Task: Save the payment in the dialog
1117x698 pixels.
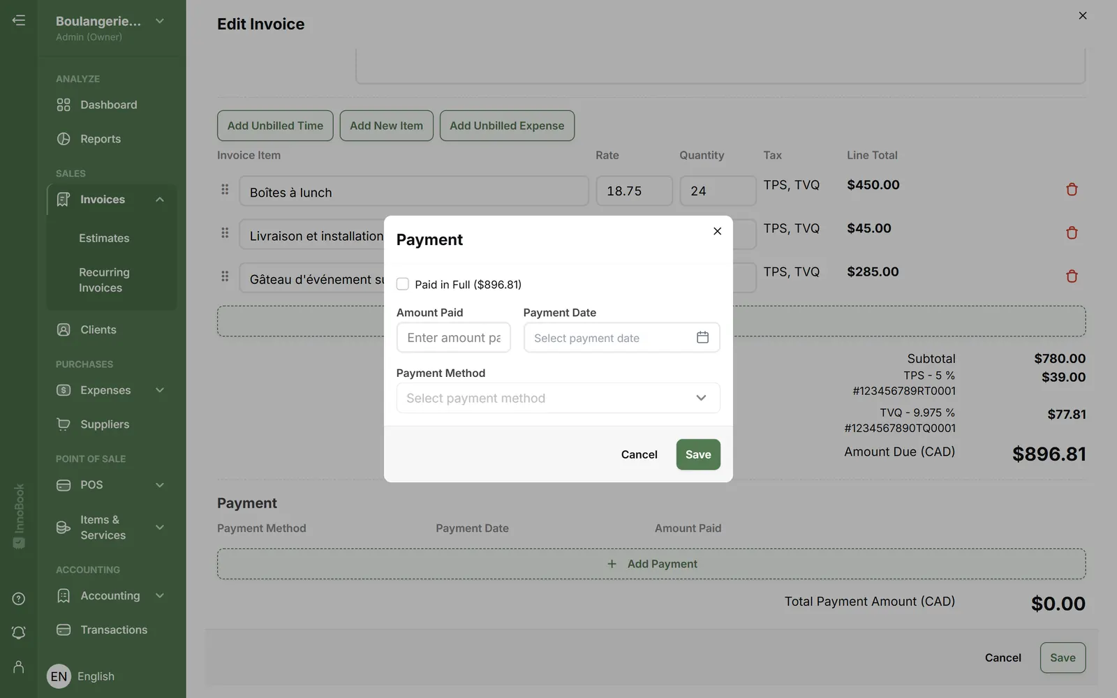Action: pos(698,454)
